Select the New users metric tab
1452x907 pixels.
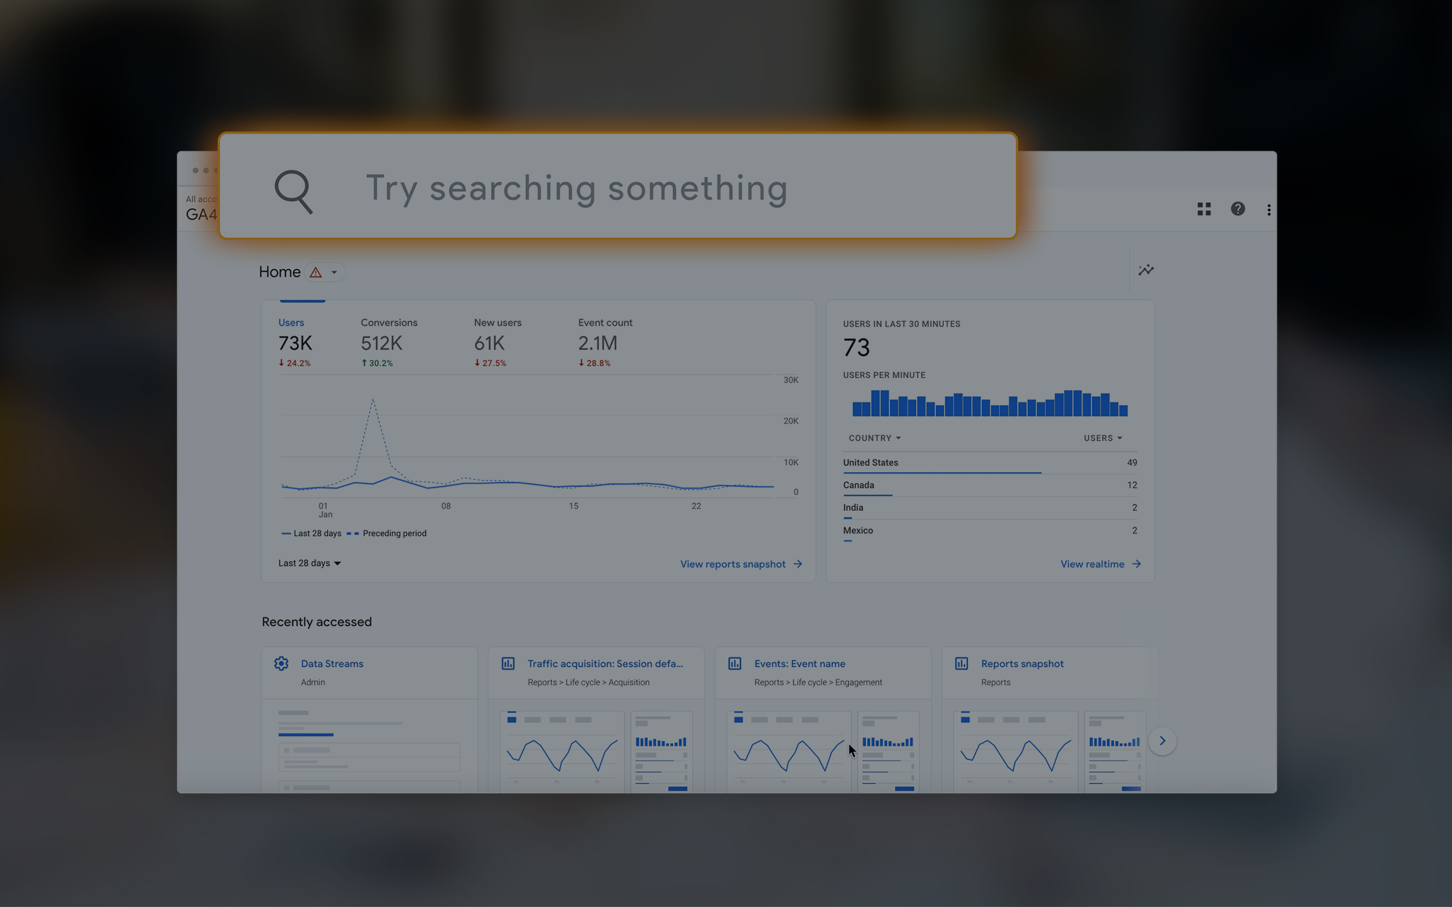click(497, 342)
